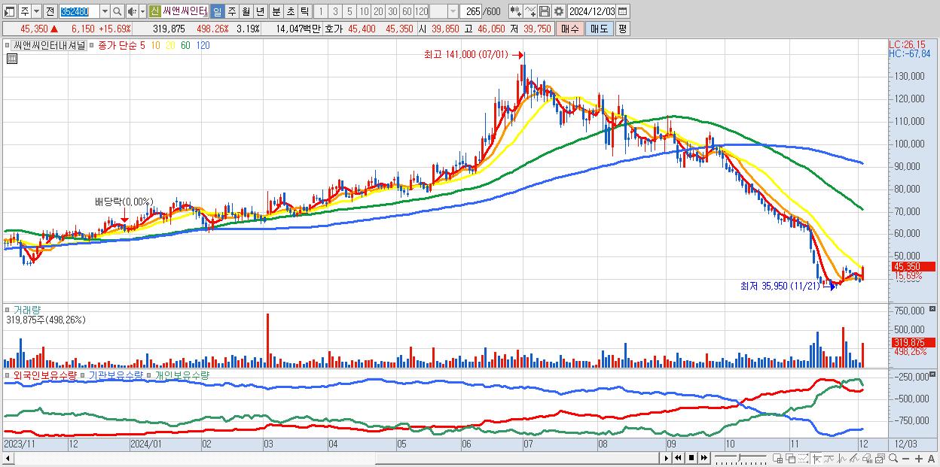Click the candle line chart icon on bottom toolbar

(x=841, y=458)
